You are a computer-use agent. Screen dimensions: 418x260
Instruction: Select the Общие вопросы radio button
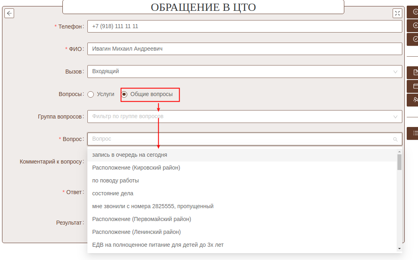pyautogui.click(x=124, y=94)
